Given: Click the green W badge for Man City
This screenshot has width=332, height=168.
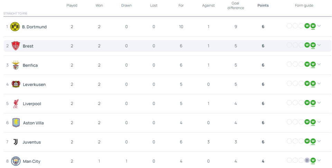Looking at the screenshot, I should tap(313, 161).
